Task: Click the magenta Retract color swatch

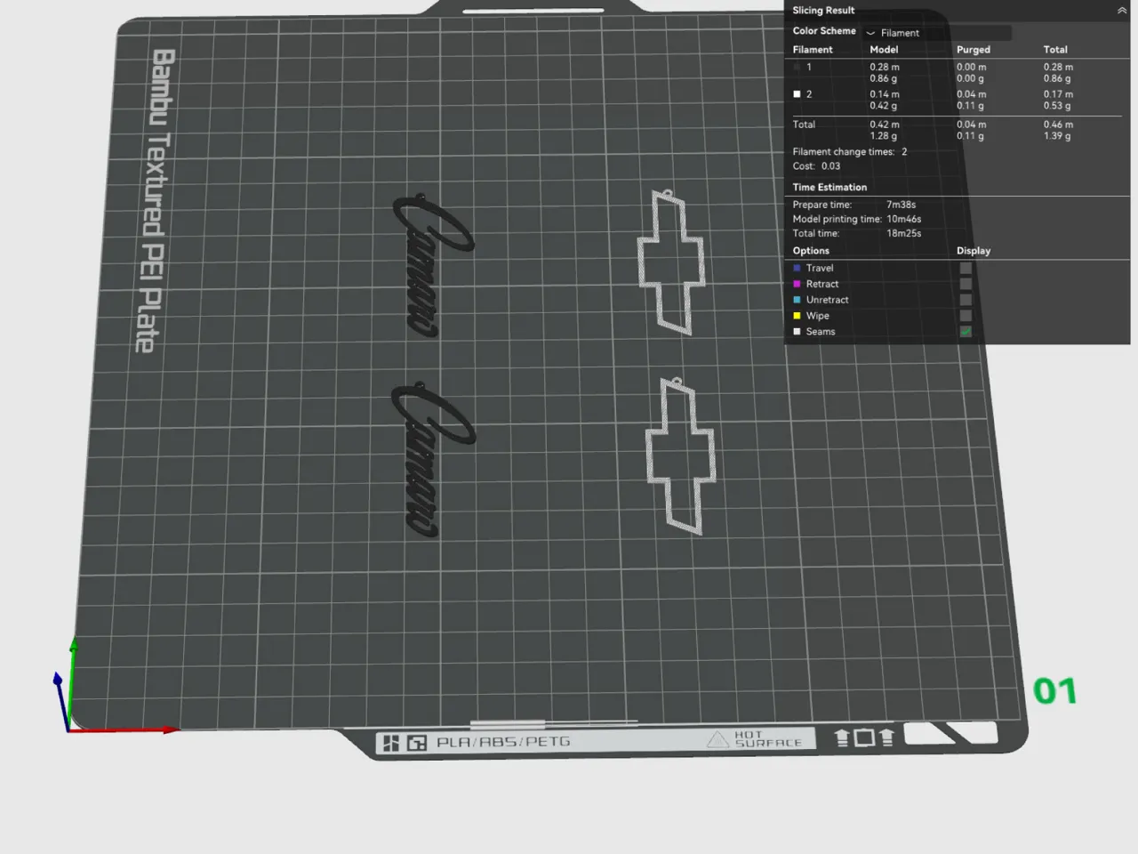Action: click(797, 284)
